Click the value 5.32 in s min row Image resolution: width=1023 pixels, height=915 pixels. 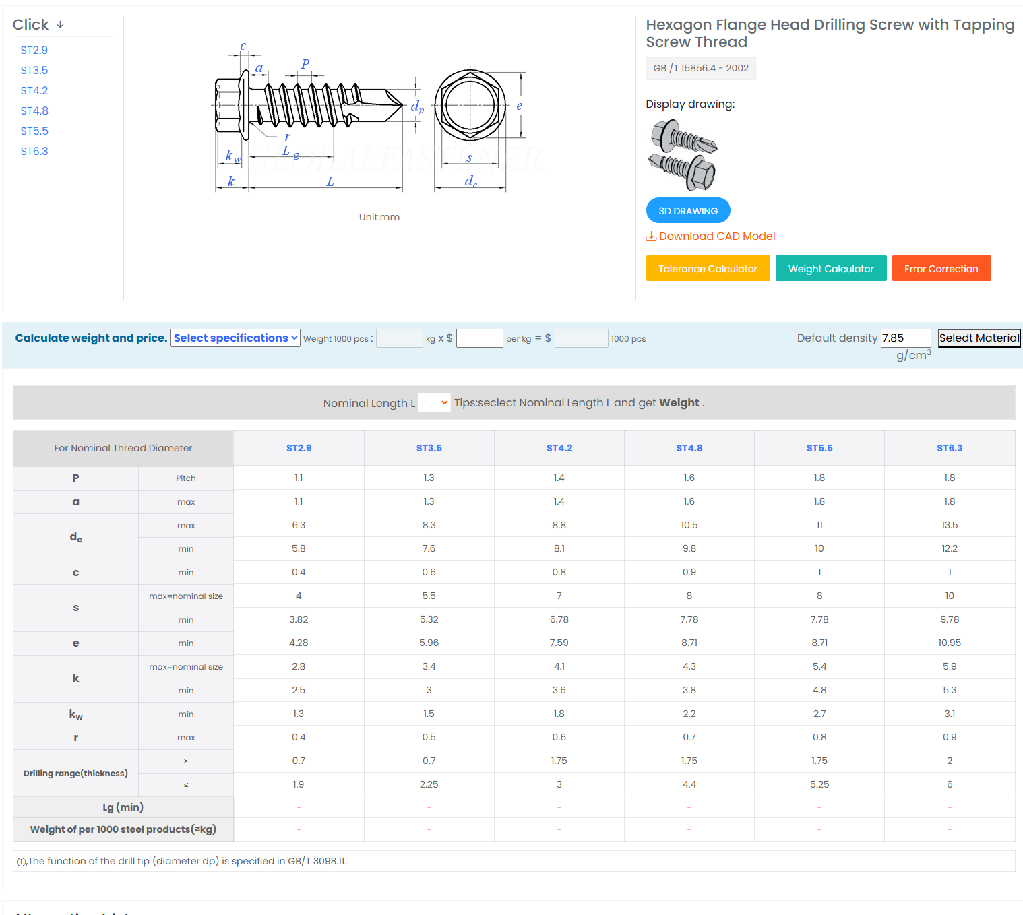pyautogui.click(x=429, y=619)
